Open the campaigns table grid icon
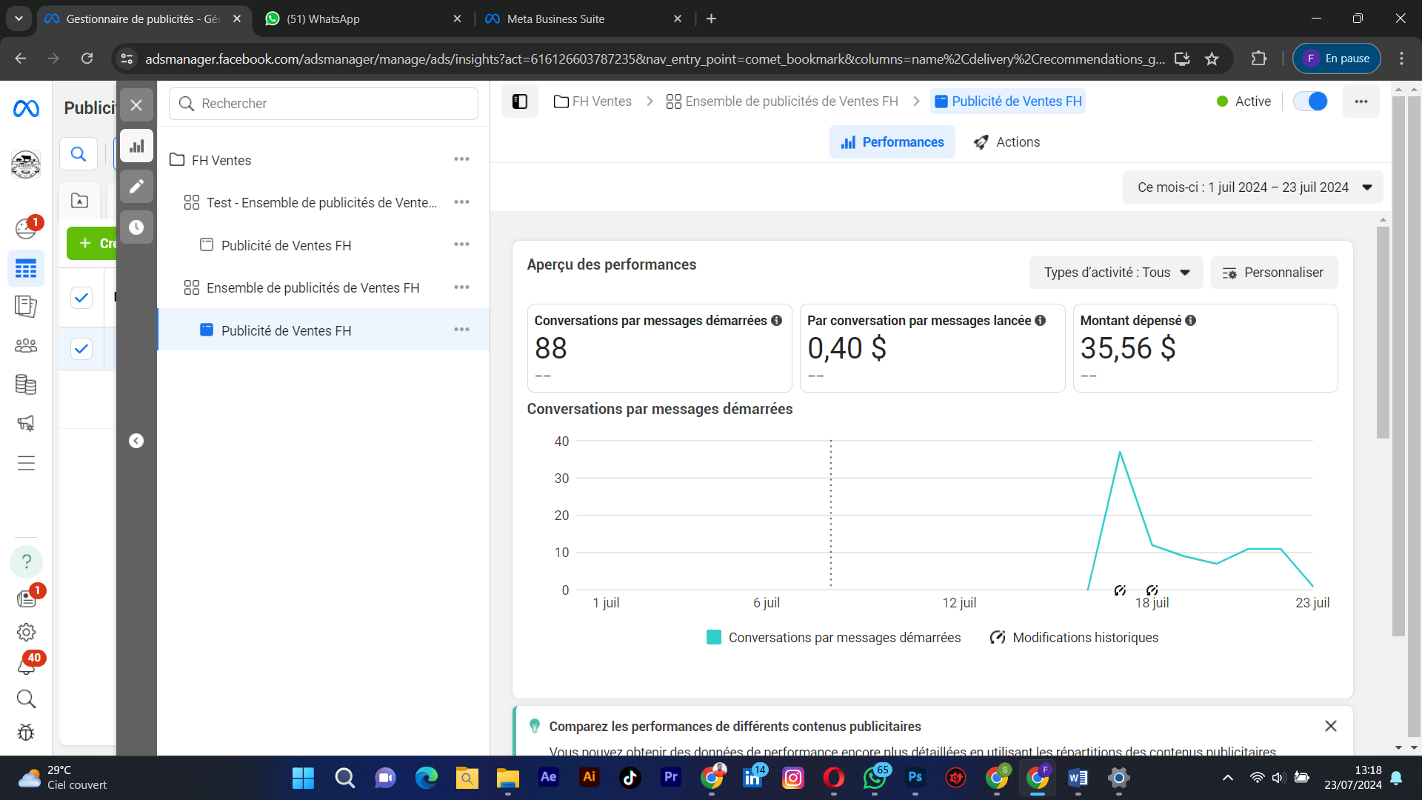 (26, 268)
